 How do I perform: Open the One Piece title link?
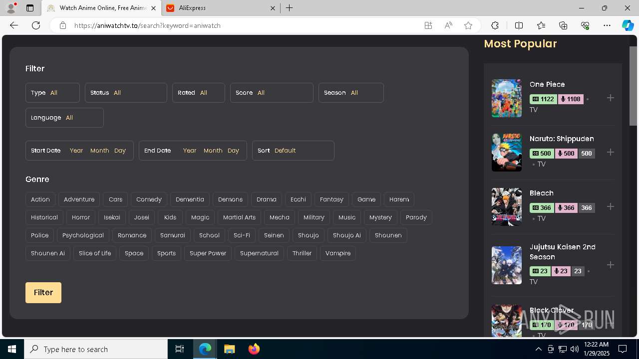(547, 84)
